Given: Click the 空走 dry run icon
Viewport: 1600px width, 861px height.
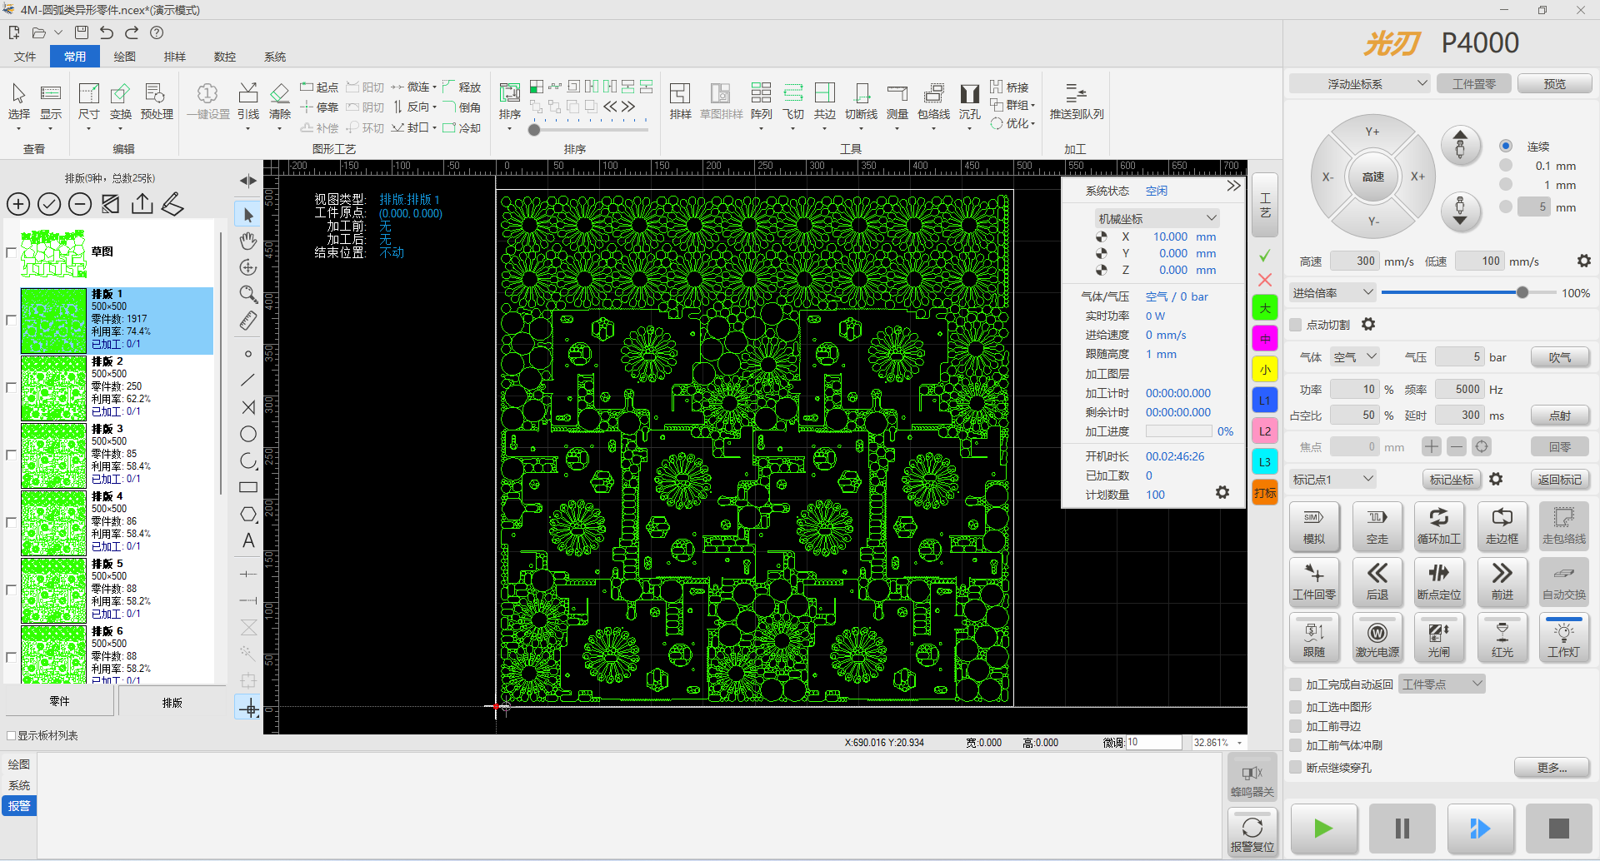Looking at the screenshot, I should coord(1377,526).
